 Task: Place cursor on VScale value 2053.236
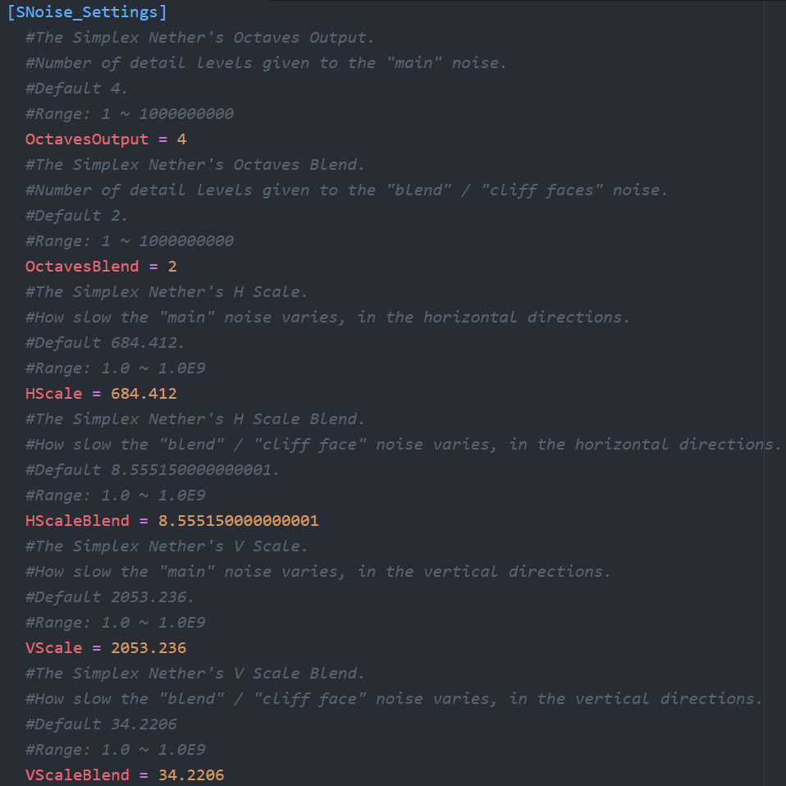(149, 648)
